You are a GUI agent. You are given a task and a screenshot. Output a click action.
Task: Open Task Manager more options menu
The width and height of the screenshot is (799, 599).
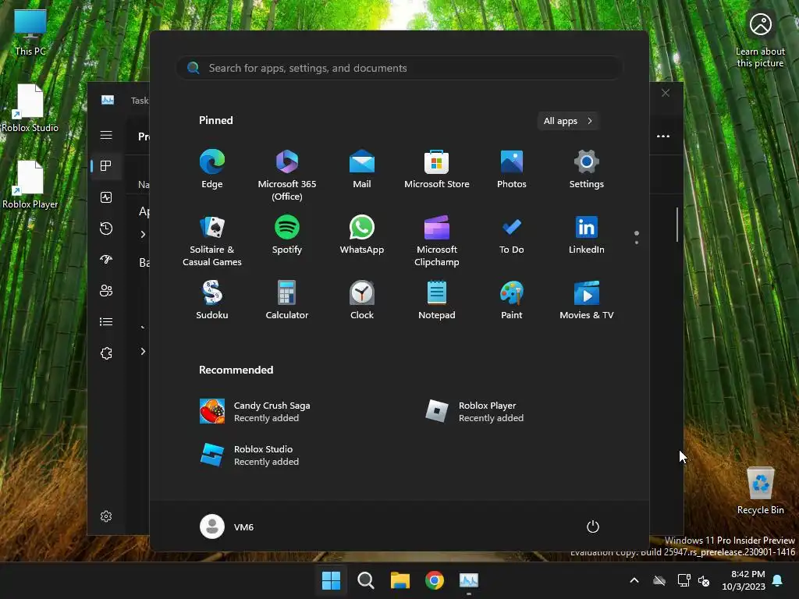(x=663, y=136)
